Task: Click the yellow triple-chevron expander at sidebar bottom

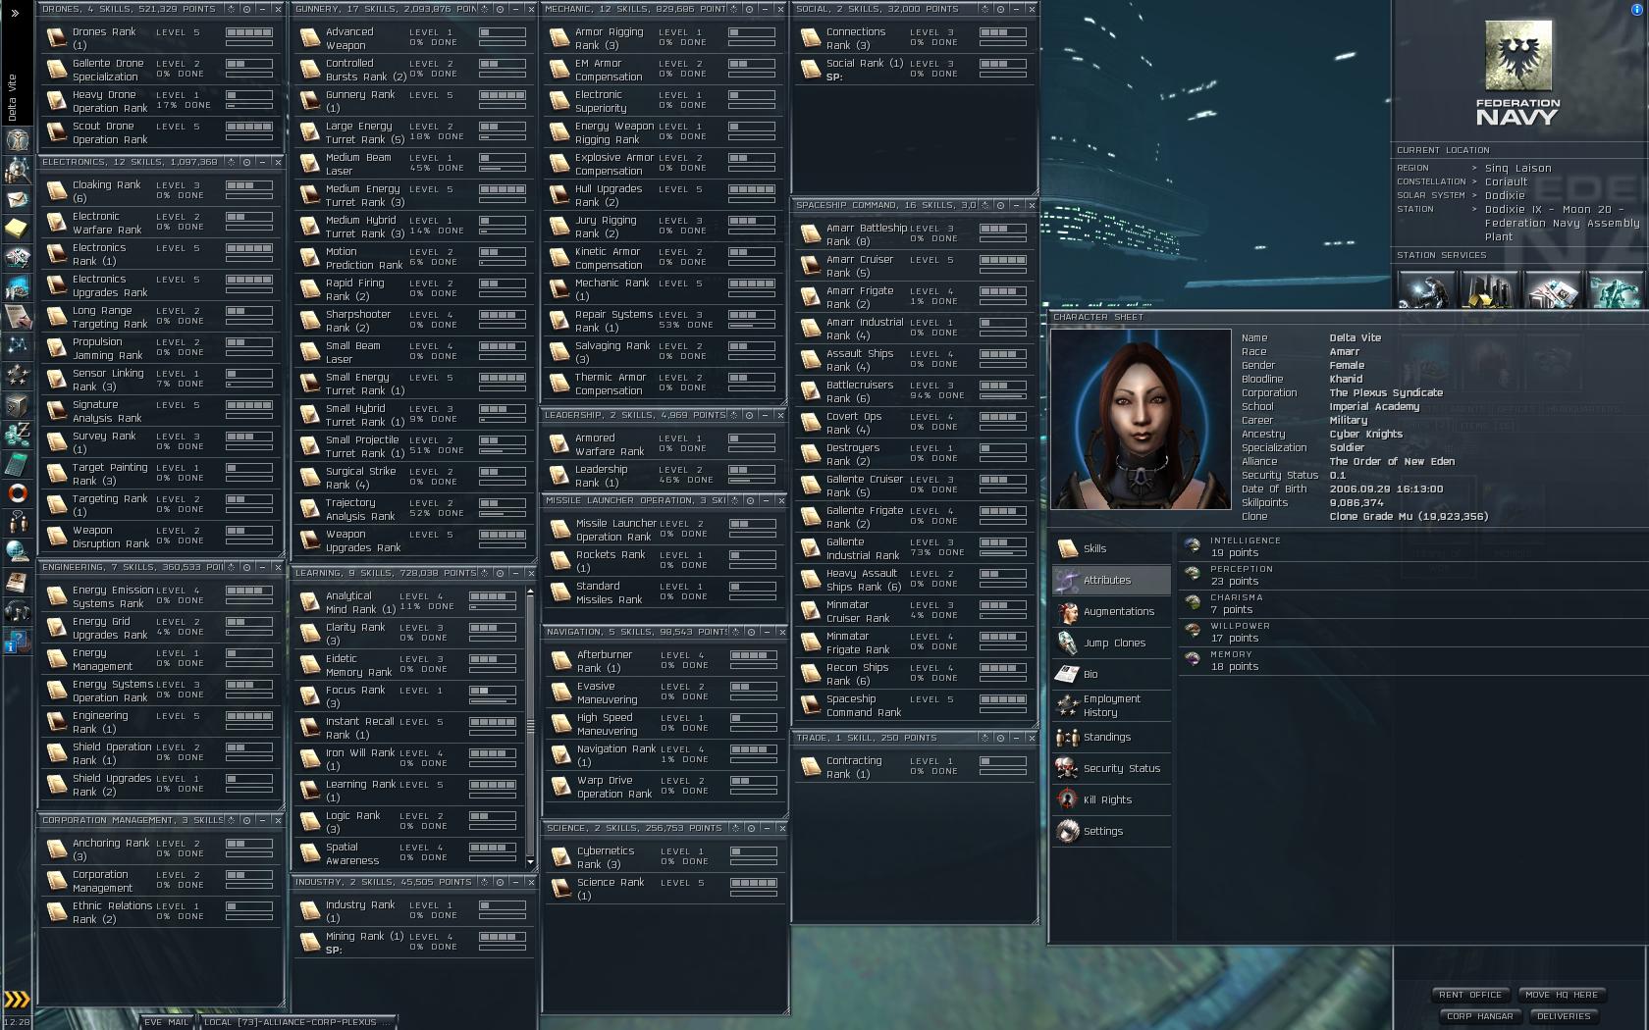Action: (x=17, y=1000)
